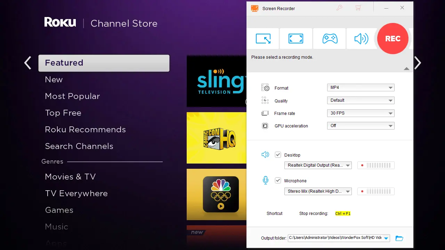Open the NBC Olympics channel tile

point(217,194)
